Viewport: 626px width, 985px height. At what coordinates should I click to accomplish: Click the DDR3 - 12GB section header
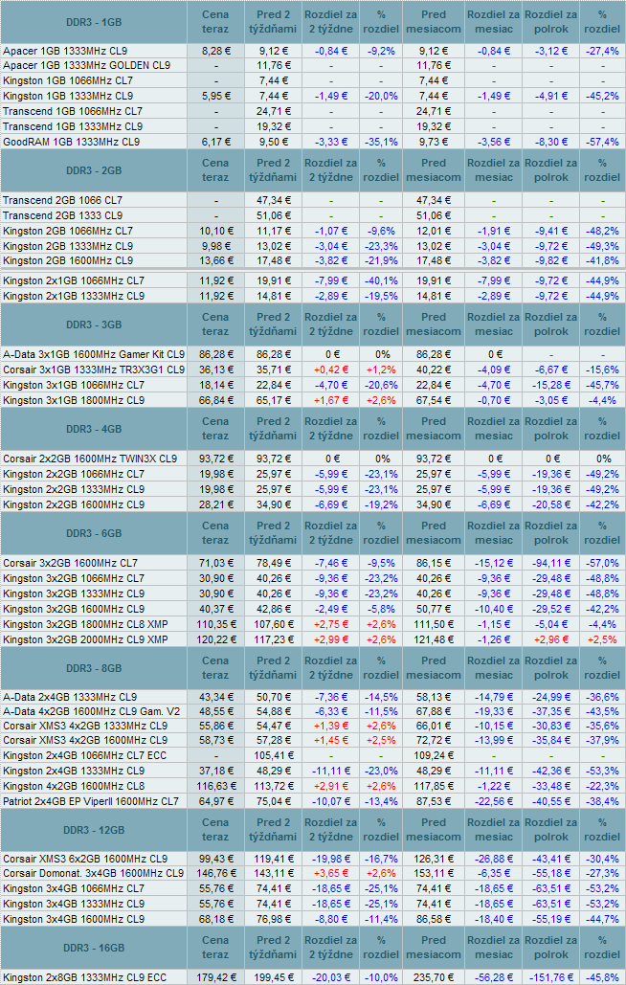coord(94,830)
